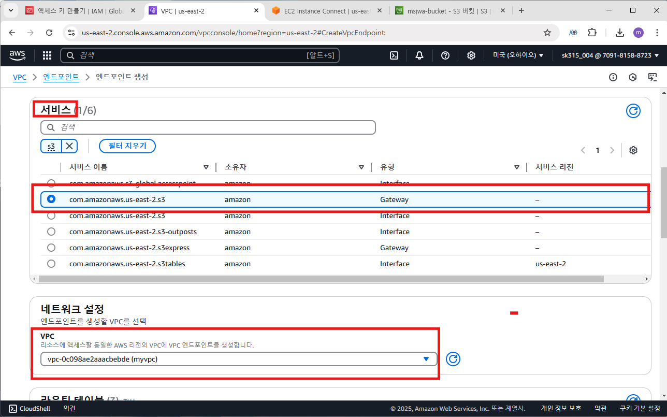Open the tutorials panel icon at right
The width and height of the screenshot is (667, 417).
tap(653, 77)
